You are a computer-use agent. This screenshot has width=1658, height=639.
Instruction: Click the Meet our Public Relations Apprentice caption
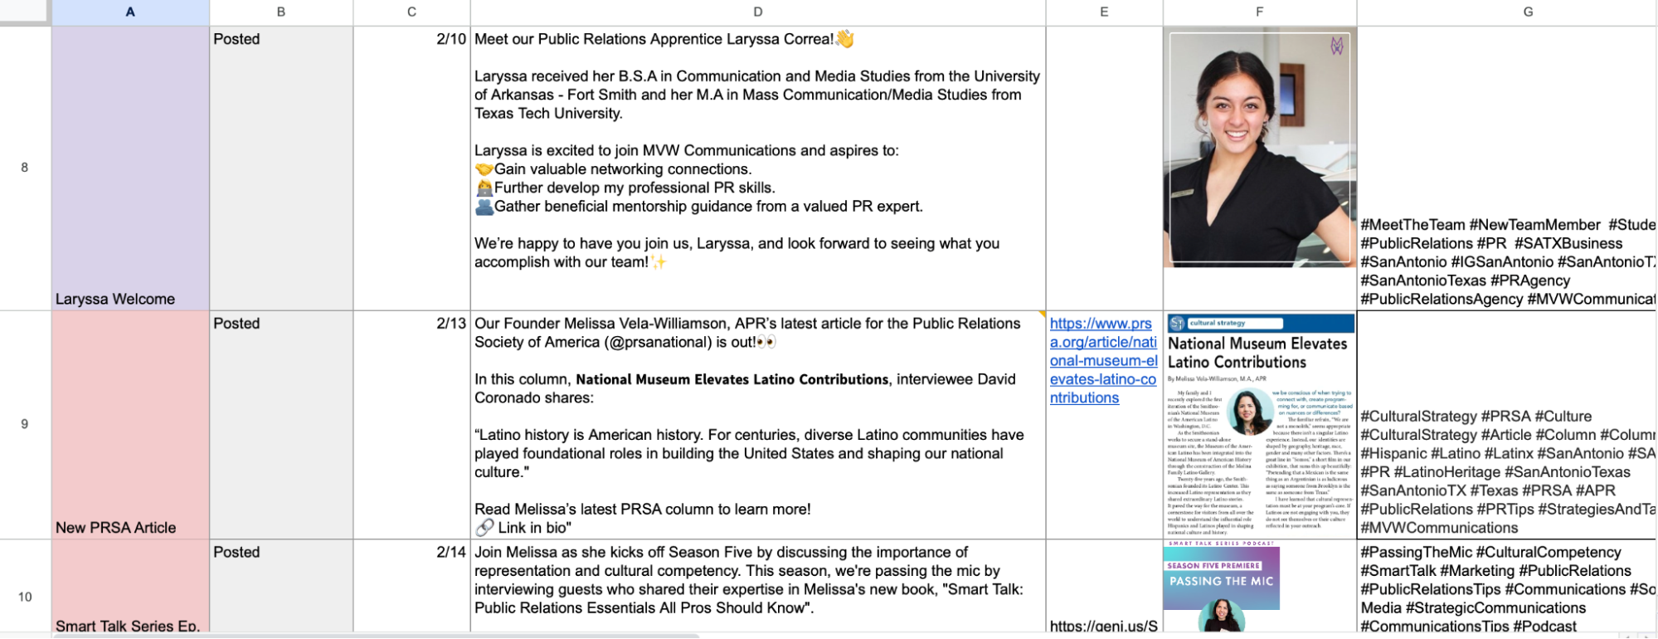(758, 168)
